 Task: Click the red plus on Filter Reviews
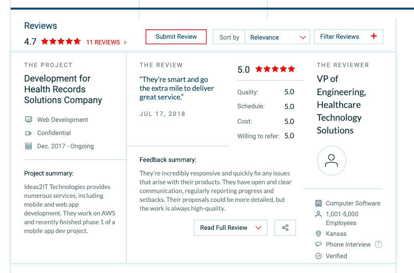(x=374, y=36)
